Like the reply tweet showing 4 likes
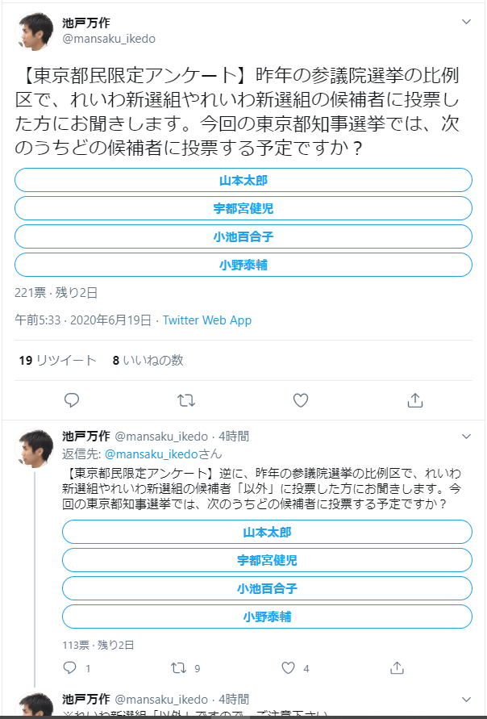Viewport: 487px width, 719px height. click(288, 667)
